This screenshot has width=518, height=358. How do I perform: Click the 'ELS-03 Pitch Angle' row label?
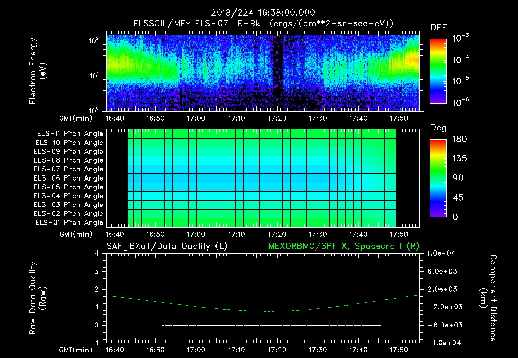tap(69, 205)
